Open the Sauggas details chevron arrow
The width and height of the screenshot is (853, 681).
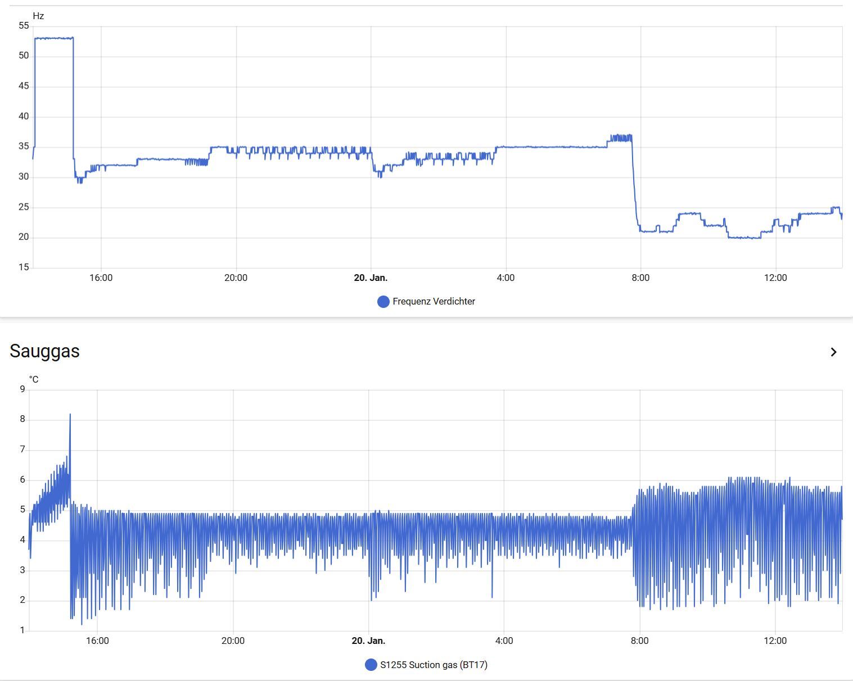pos(833,352)
